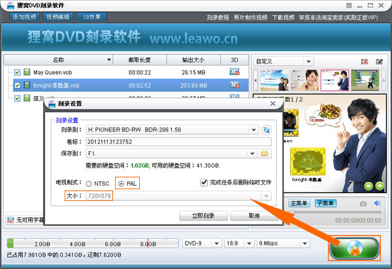Viewport: 392px width, 269px height.
Task: Sort by the 截取长度 column header
Action: click(x=140, y=60)
